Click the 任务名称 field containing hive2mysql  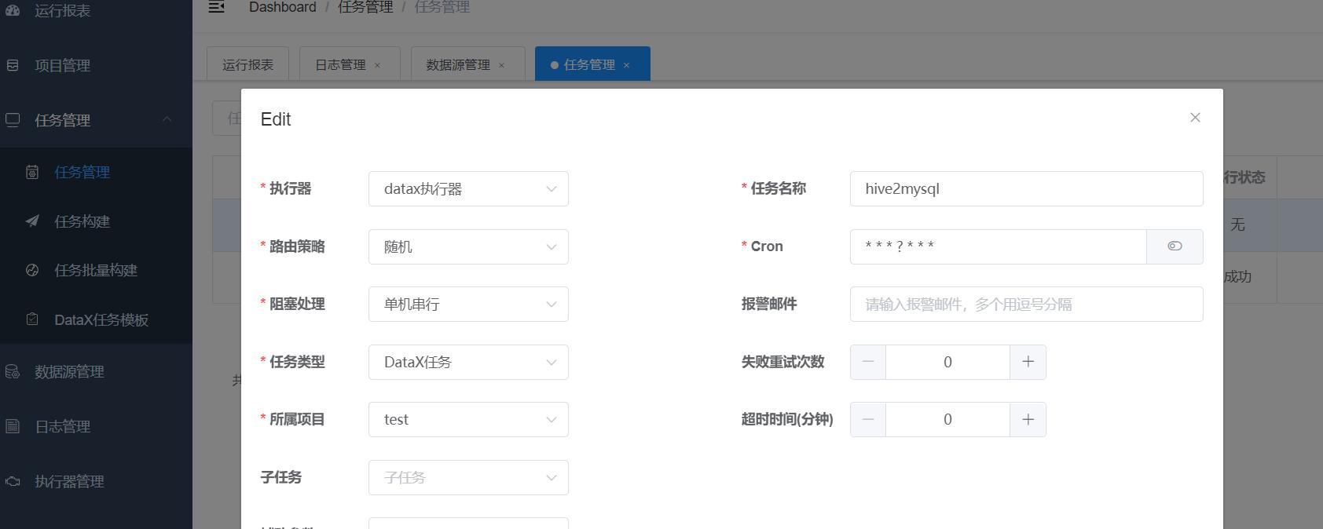[1026, 189]
